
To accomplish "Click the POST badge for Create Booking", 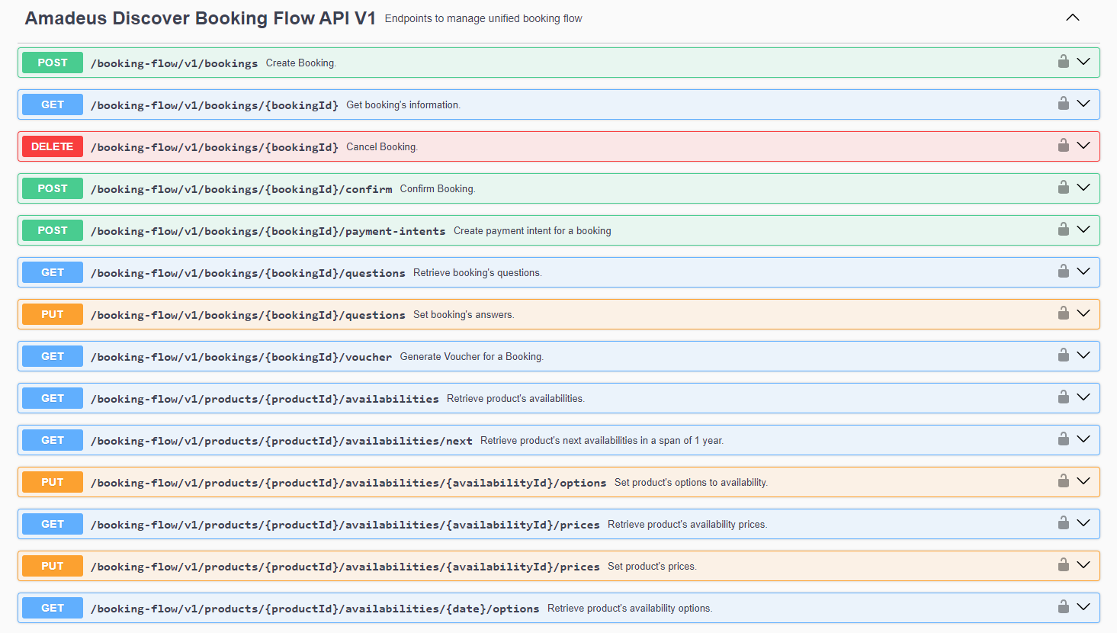I will pyautogui.click(x=53, y=63).
